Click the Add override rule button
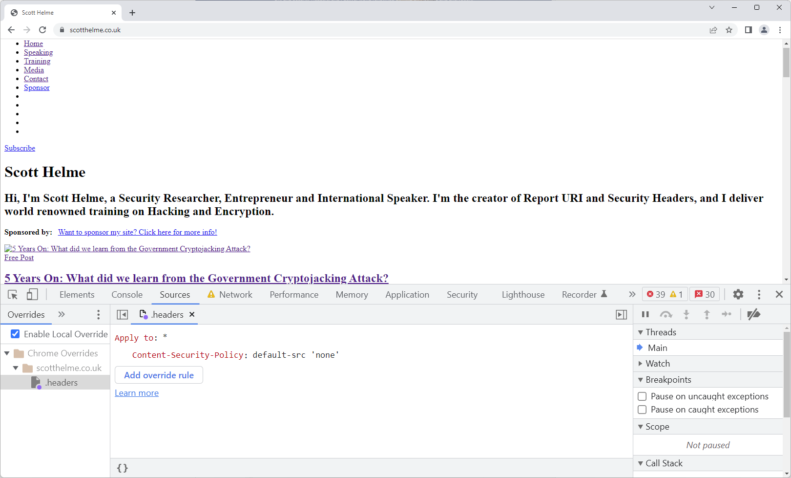791x478 pixels. [x=159, y=375]
